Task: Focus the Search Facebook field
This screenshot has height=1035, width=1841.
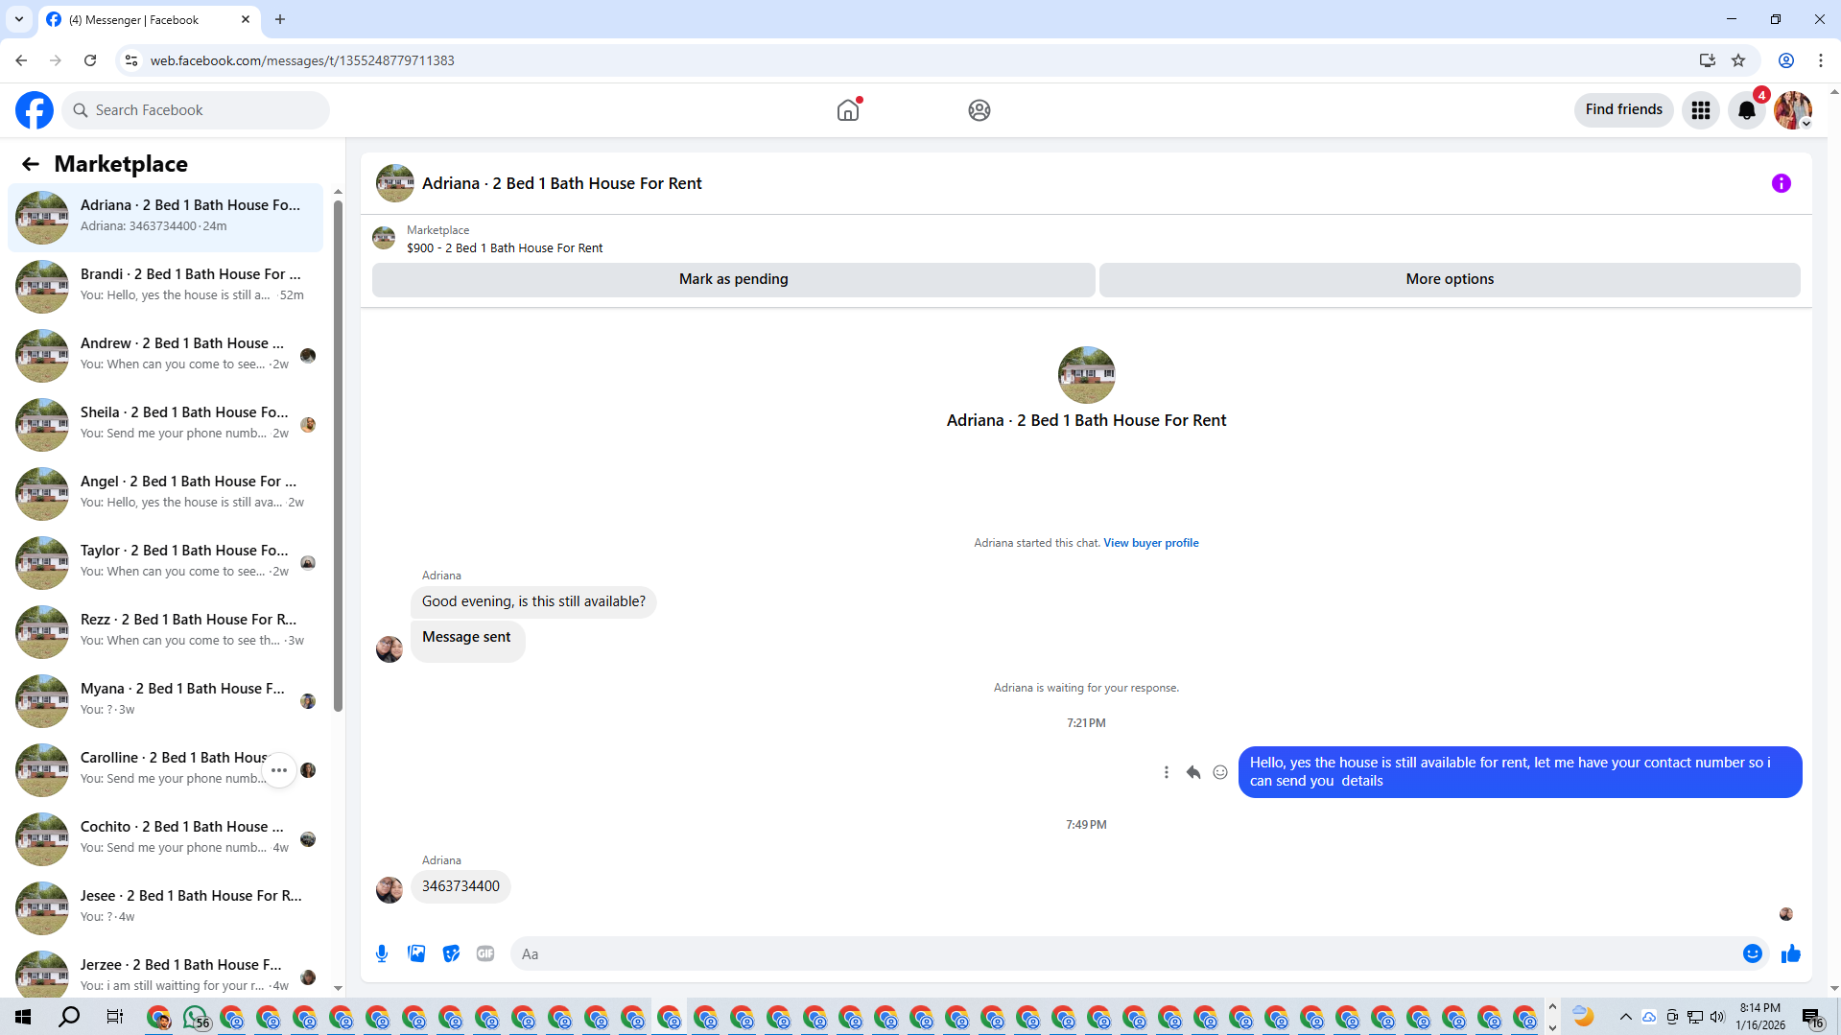Action: 196,110
